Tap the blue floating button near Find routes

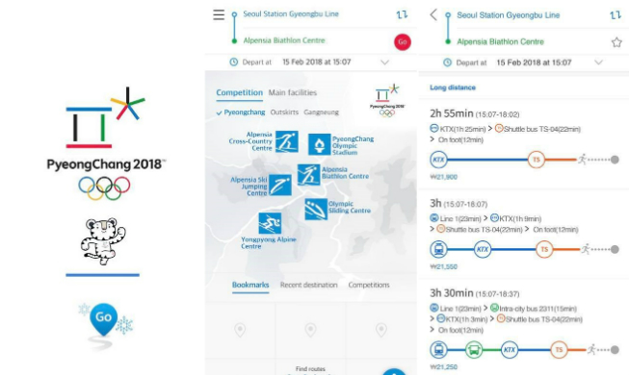pos(395,372)
